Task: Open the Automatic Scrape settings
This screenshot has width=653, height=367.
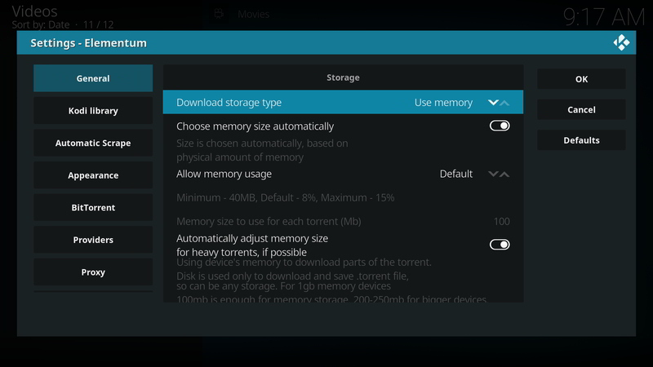Action: pos(93,144)
